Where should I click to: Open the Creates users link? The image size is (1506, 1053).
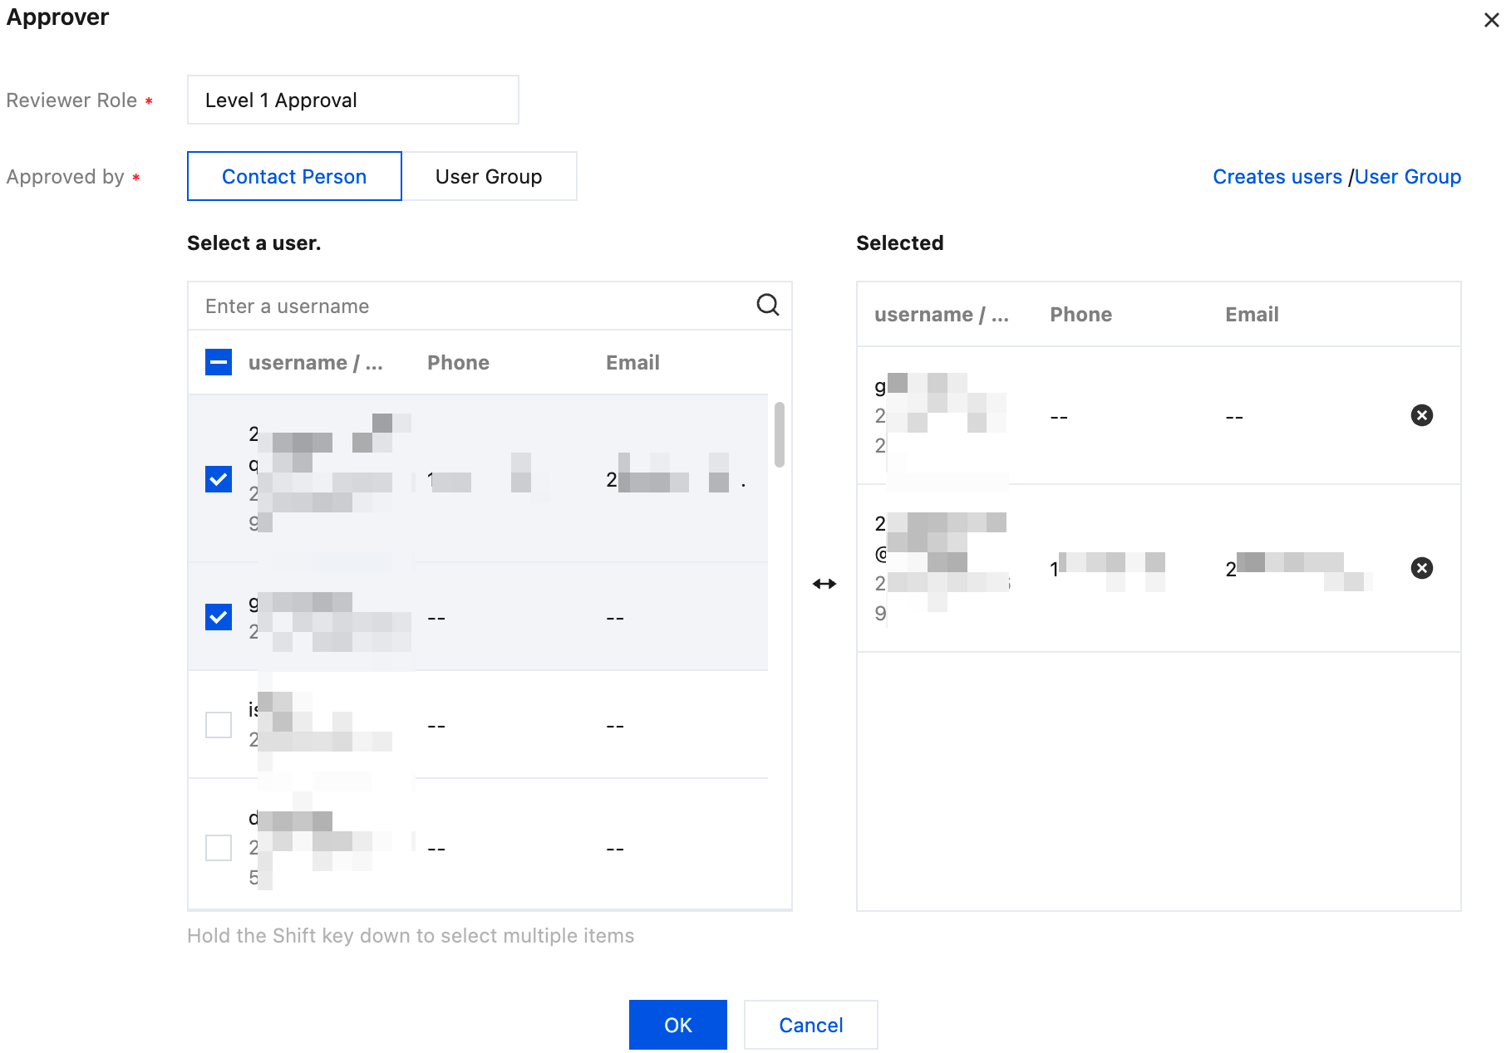pos(1277,177)
